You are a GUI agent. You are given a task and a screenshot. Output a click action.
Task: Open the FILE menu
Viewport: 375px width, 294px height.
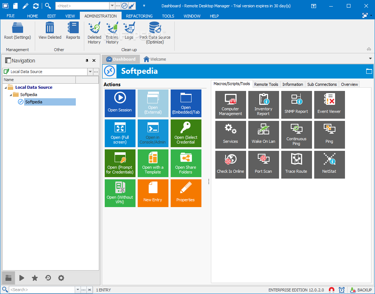[11, 16]
